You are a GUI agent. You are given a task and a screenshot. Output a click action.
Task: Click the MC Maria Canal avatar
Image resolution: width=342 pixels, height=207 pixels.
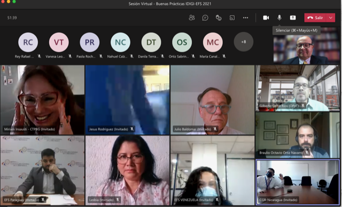point(213,42)
